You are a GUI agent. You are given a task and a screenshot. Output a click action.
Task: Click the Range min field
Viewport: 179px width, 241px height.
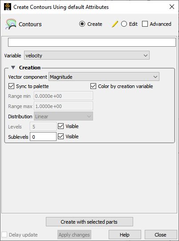point(63,96)
